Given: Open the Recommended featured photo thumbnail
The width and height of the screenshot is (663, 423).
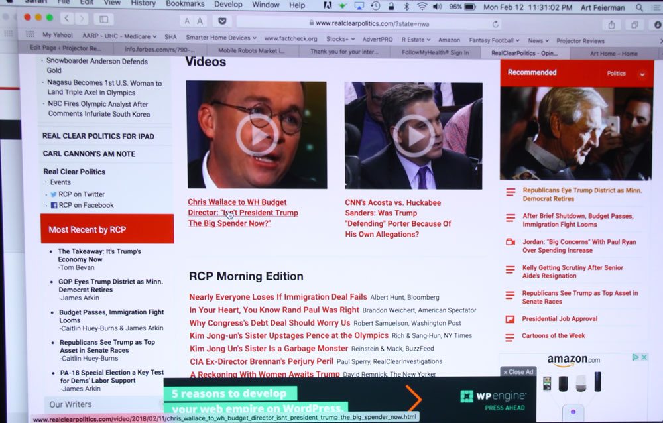Looking at the screenshot, I should (576, 134).
